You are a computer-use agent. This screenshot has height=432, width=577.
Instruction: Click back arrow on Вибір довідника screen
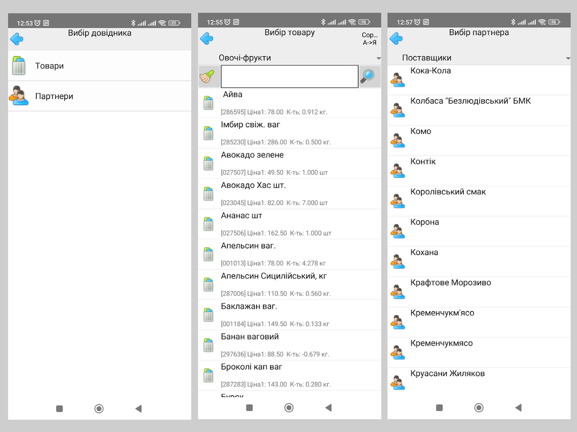pyautogui.click(x=17, y=39)
